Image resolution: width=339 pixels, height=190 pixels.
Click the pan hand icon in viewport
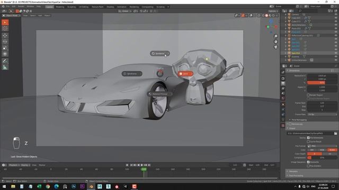pyautogui.click(x=276, y=42)
